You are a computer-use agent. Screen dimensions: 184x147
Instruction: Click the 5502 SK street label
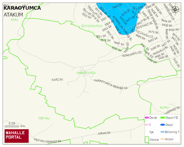pyautogui.click(x=116, y=49)
